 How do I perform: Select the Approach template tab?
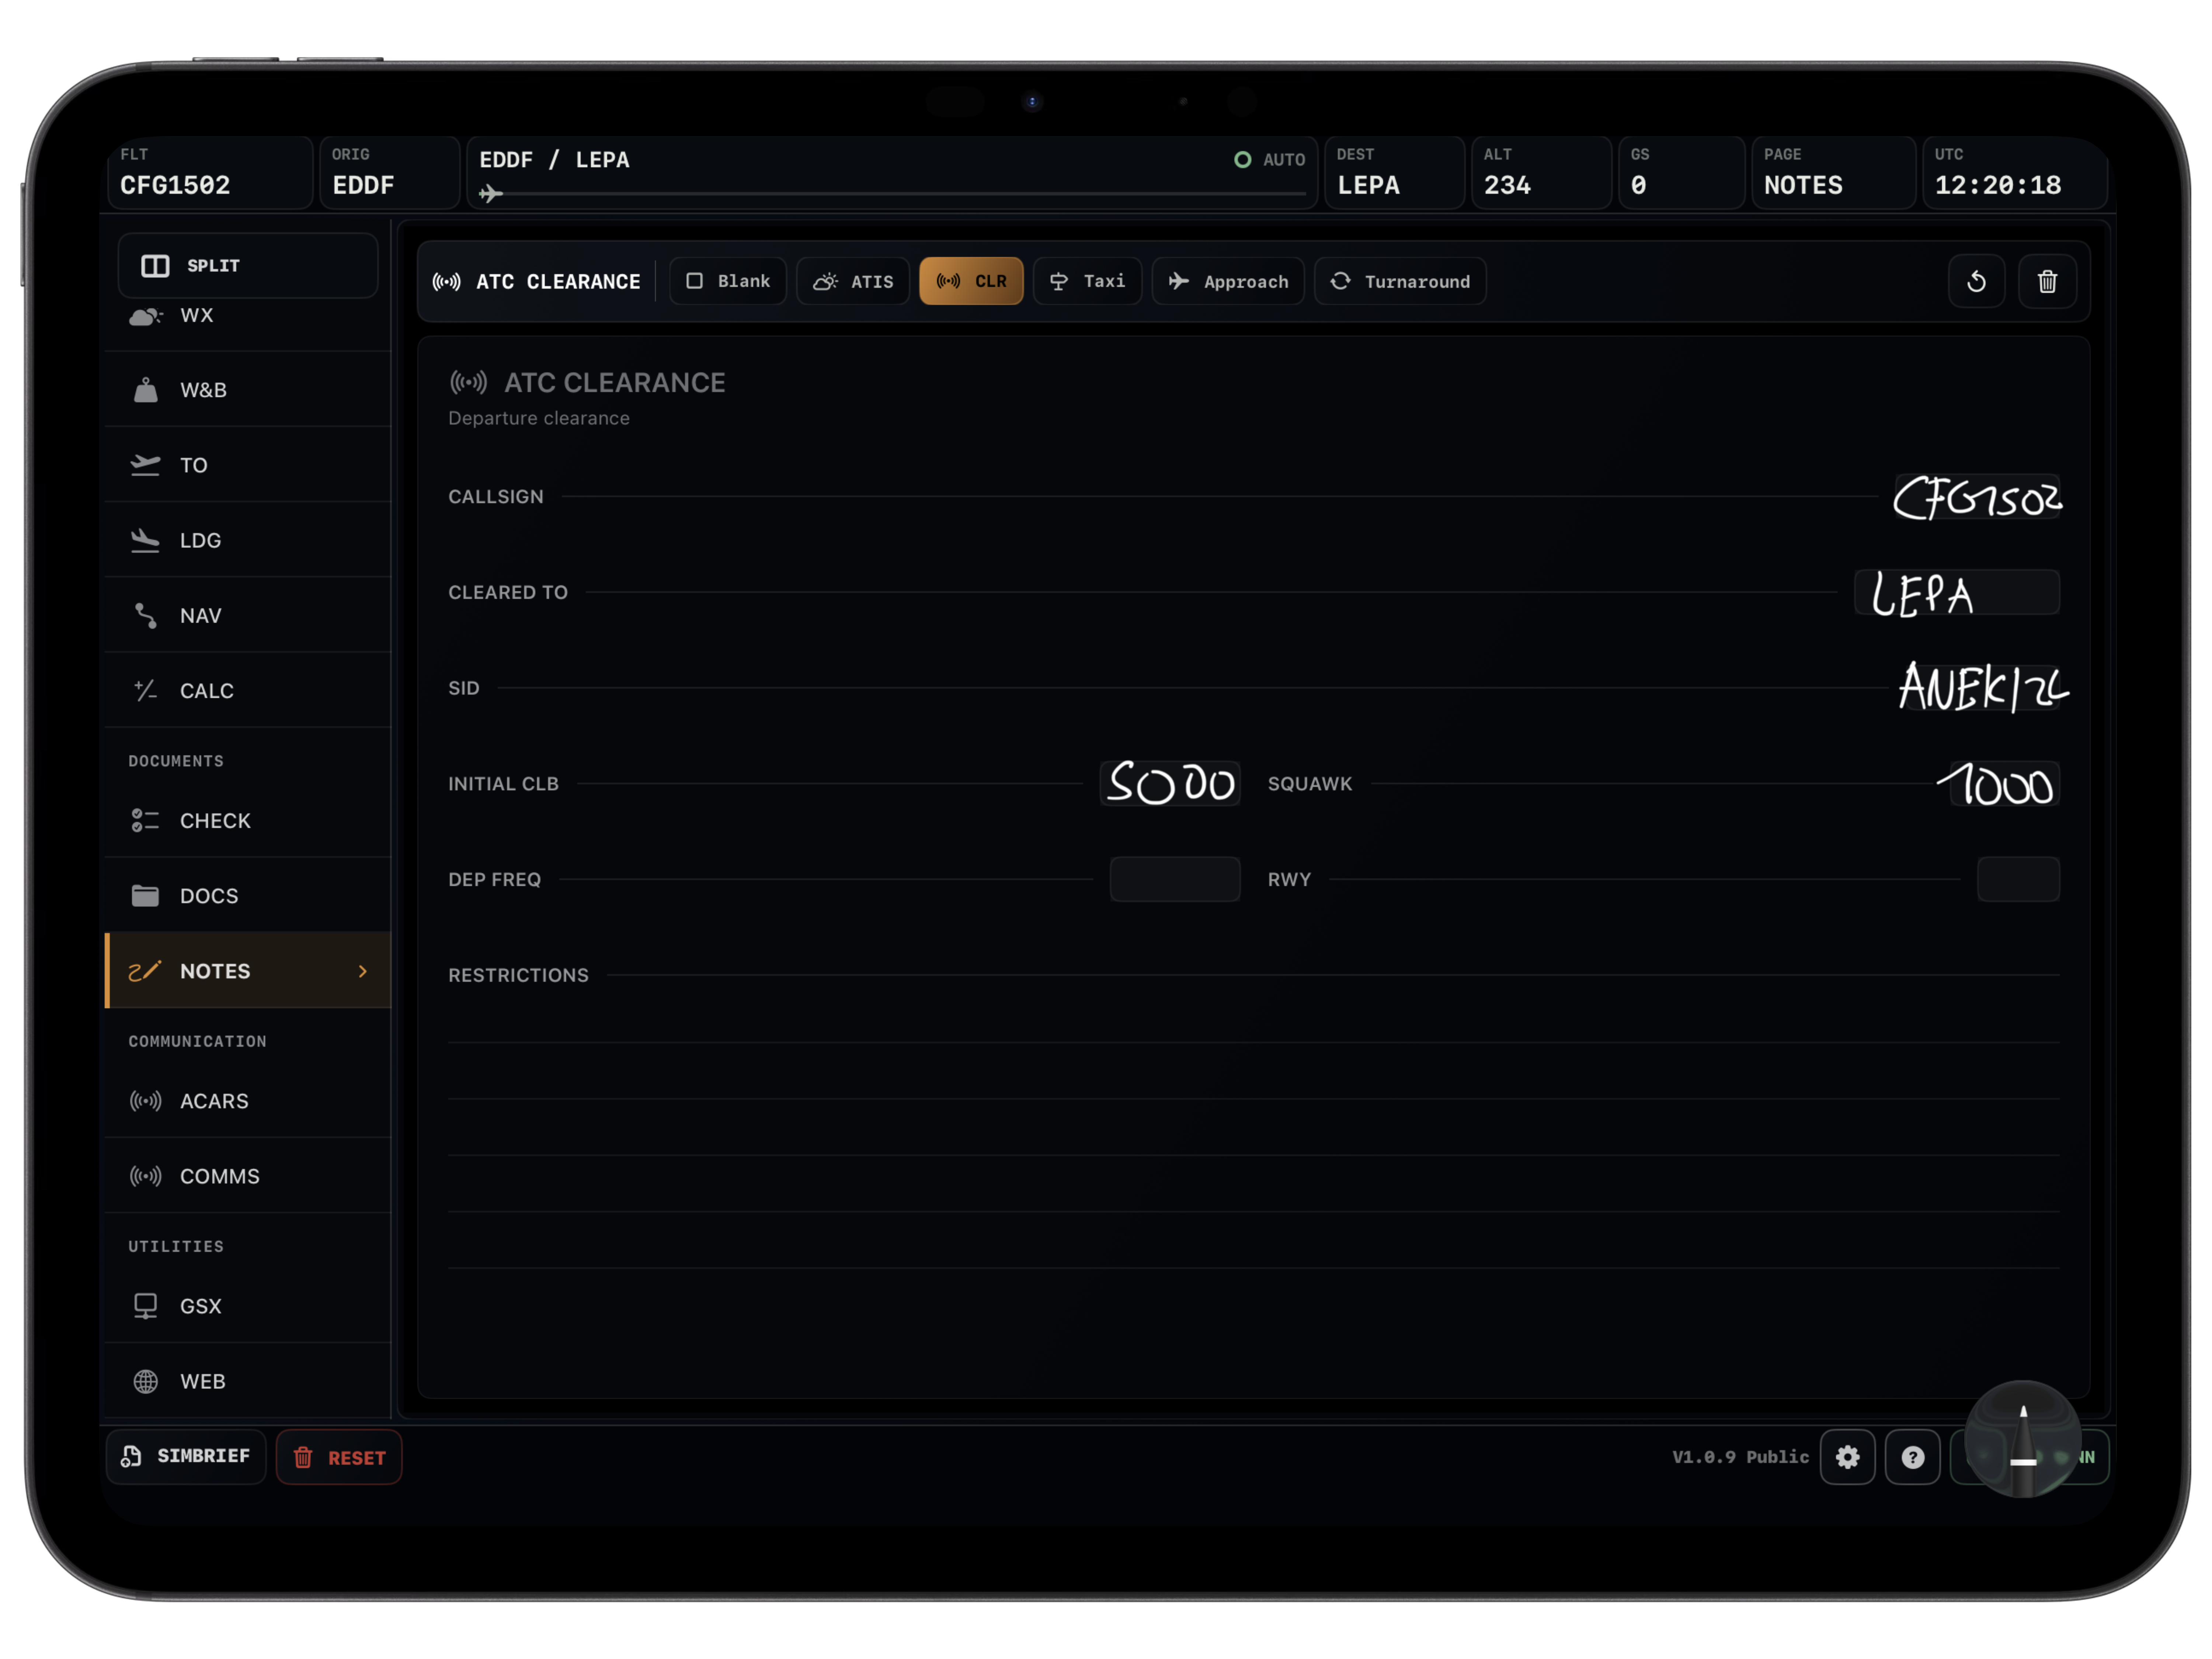1228,281
